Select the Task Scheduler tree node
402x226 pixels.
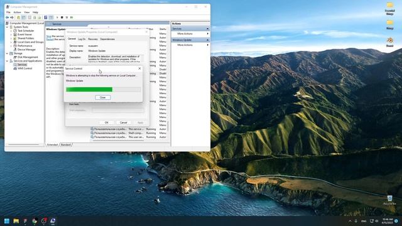pyautogui.click(x=26, y=31)
